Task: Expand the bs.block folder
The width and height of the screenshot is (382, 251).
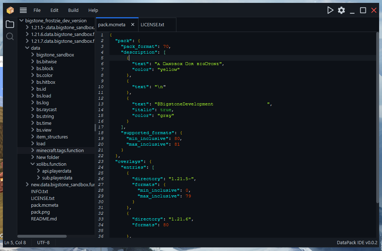Action: (x=33, y=68)
